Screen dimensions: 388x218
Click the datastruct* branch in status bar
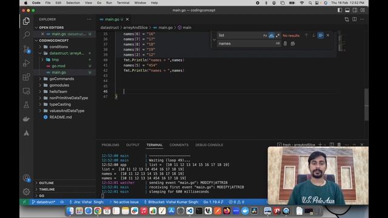[44, 202]
